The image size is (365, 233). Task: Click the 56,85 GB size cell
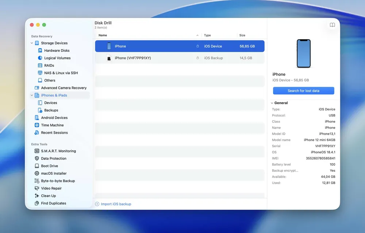coord(247,46)
